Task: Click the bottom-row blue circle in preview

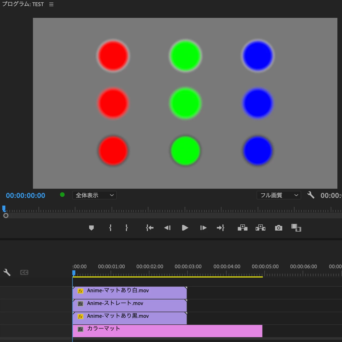Action: pyautogui.click(x=258, y=151)
